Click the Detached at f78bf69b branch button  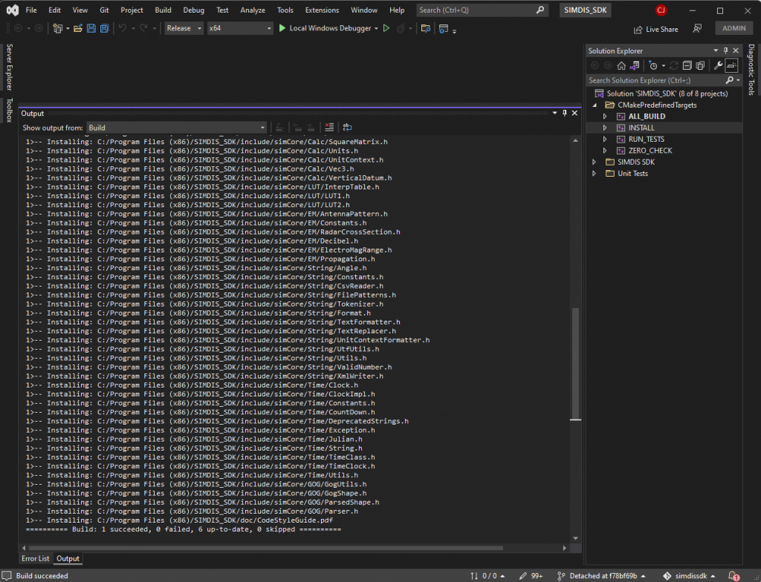602,576
